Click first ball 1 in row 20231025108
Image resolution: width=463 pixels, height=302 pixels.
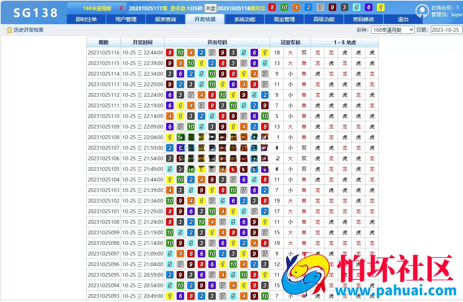170,138
